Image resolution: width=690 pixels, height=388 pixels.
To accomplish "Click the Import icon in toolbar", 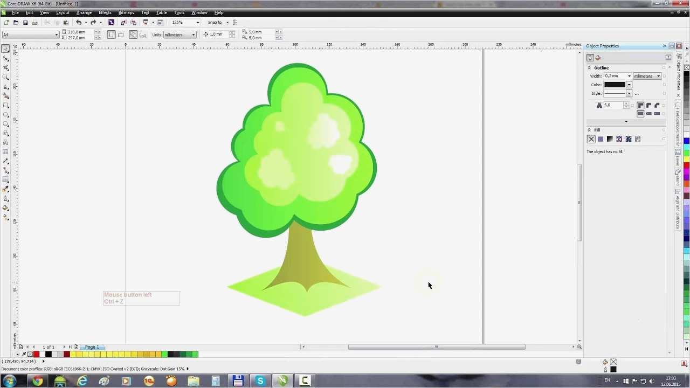I will pos(124,23).
